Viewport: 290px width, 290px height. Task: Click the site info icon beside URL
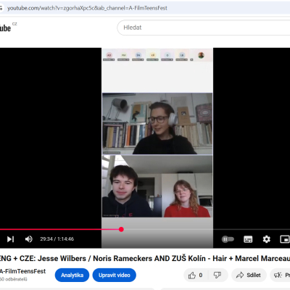tap(1, 8)
